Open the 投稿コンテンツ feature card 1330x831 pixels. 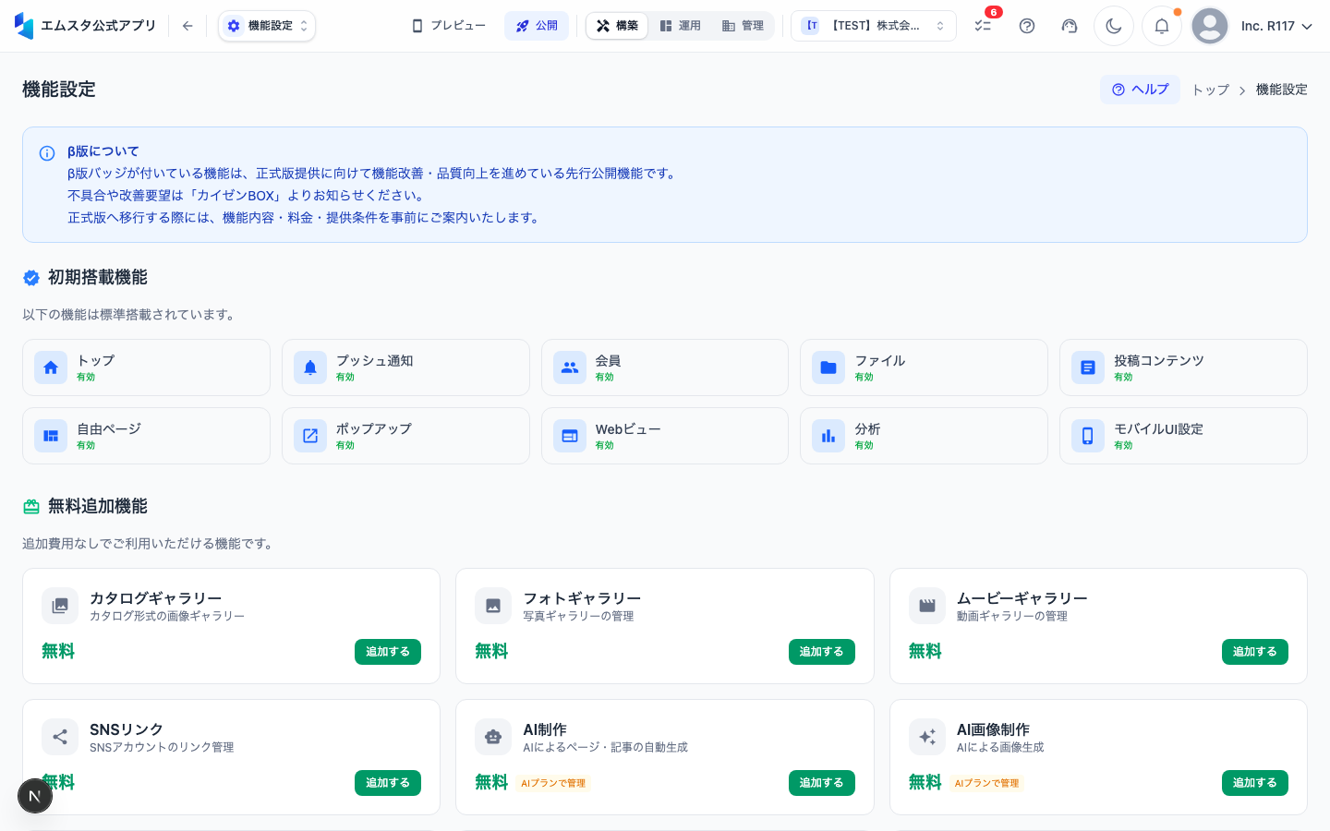[1183, 367]
